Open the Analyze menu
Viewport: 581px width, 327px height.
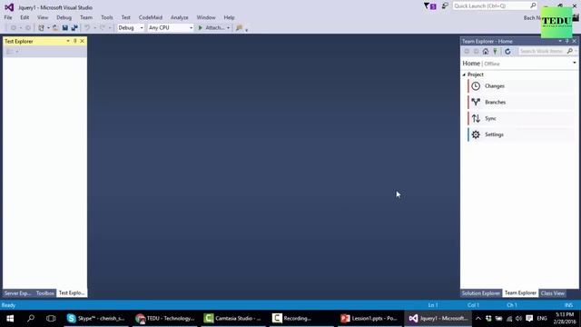click(180, 17)
